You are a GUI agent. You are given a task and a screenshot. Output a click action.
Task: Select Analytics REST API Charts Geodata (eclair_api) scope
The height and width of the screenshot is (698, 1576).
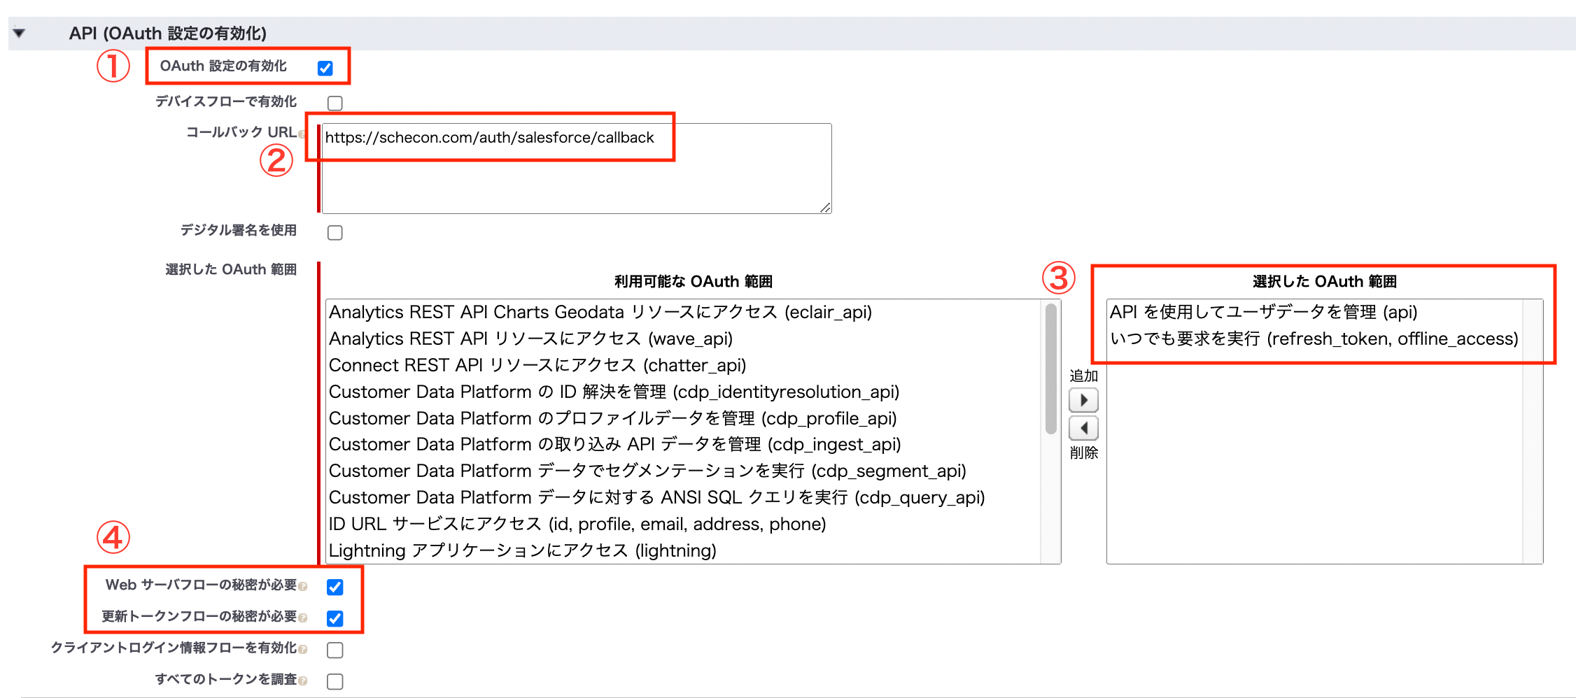600,312
